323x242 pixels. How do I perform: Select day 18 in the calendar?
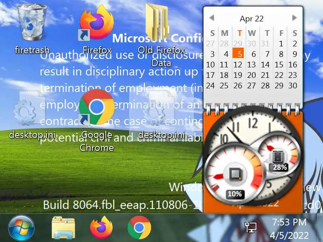[224, 75]
